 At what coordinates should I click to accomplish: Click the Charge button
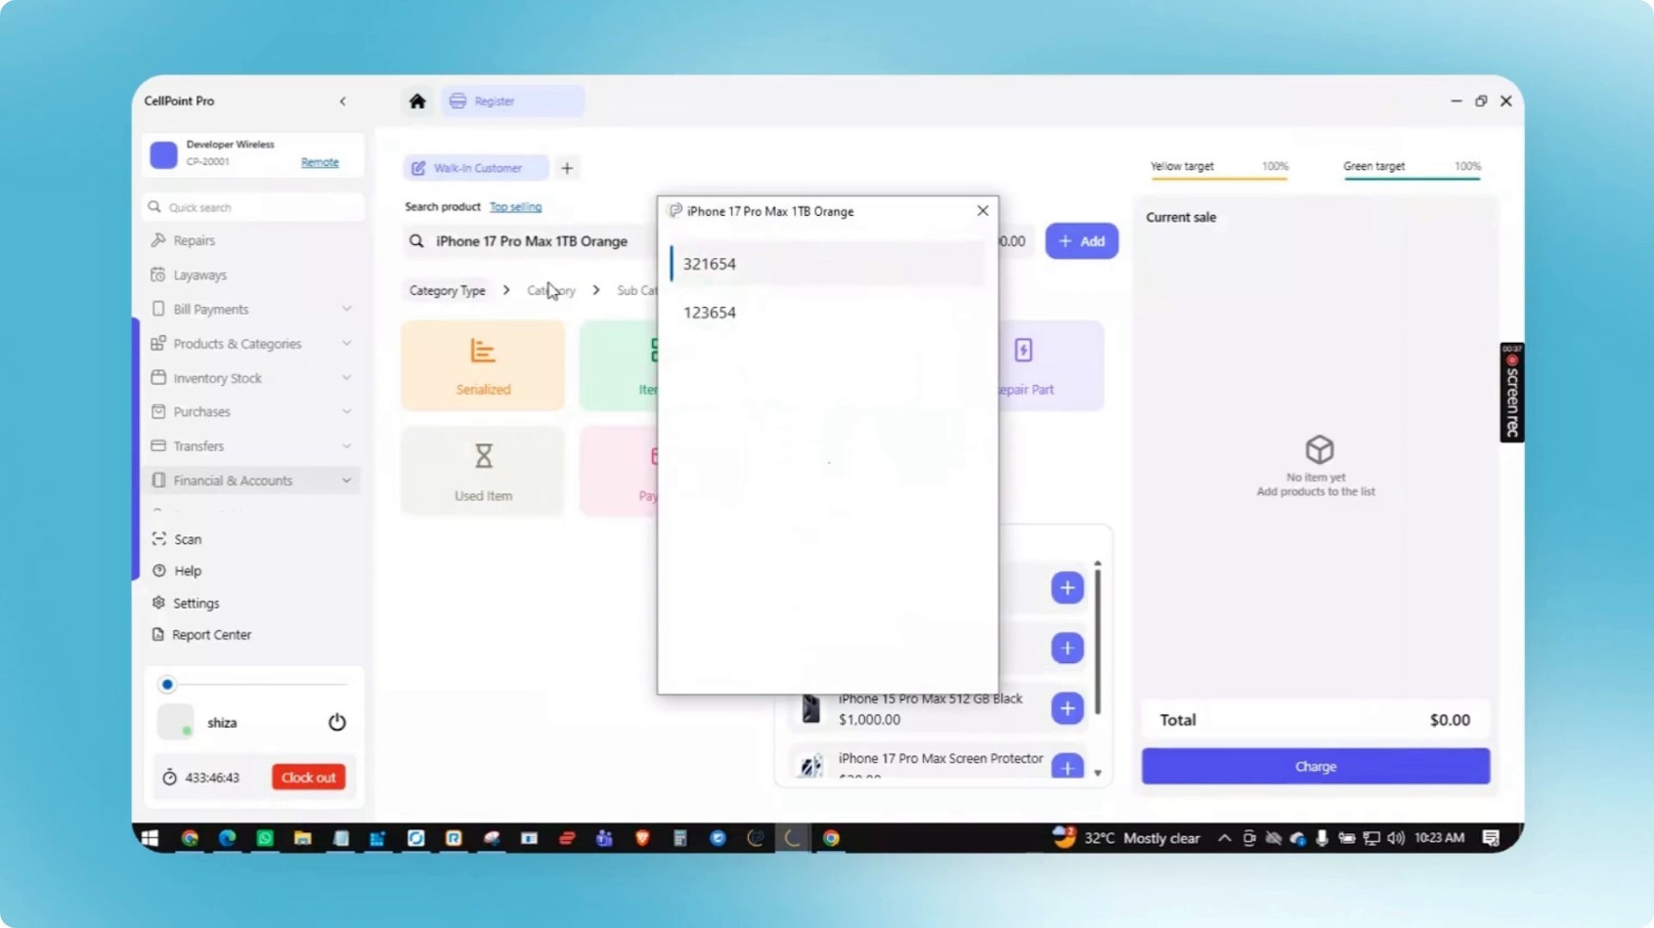pos(1316,767)
